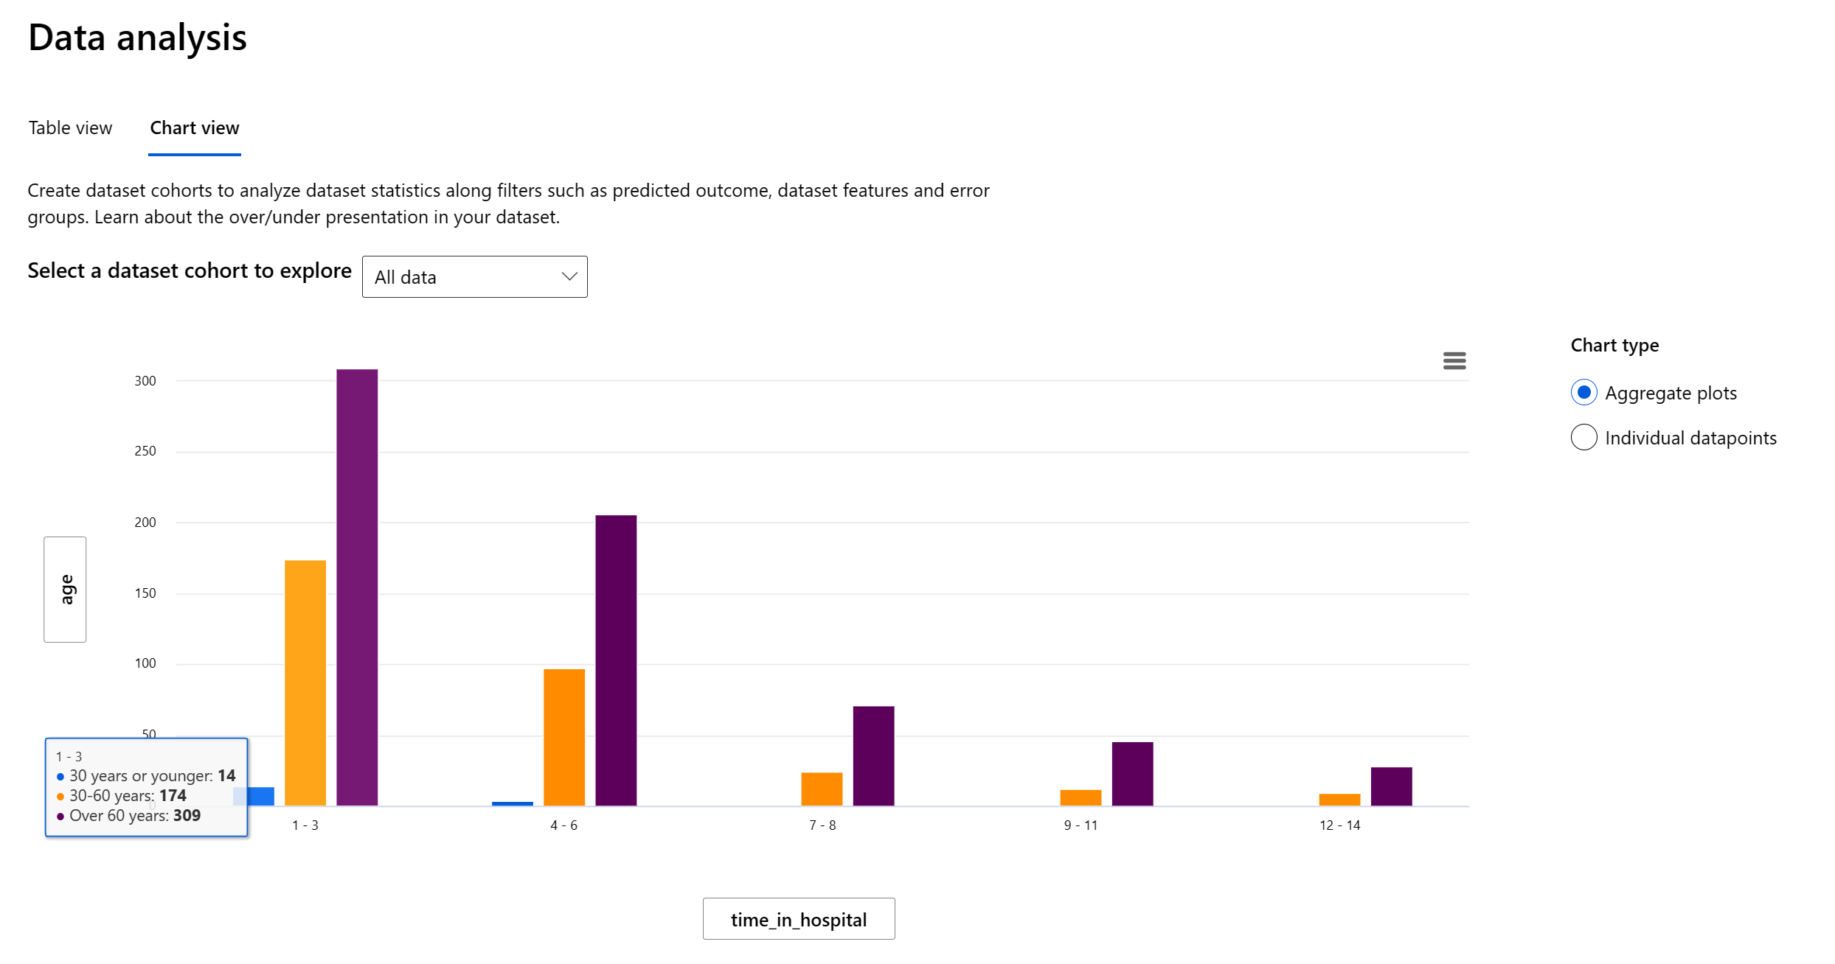Open the All data cohort dropdown

click(x=474, y=277)
